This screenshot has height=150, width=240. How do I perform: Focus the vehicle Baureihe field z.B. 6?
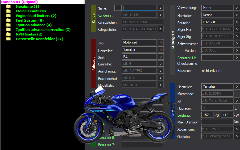[139, 64]
